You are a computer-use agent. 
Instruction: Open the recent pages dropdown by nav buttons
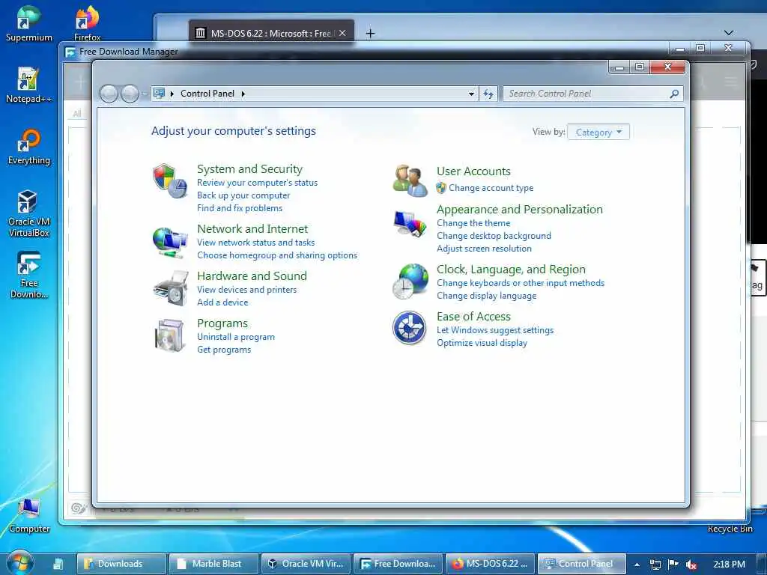coord(145,94)
